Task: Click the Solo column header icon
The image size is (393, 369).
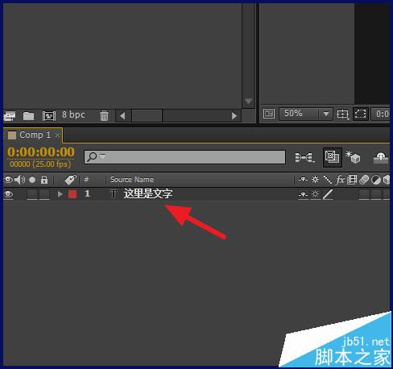Action: coord(32,180)
